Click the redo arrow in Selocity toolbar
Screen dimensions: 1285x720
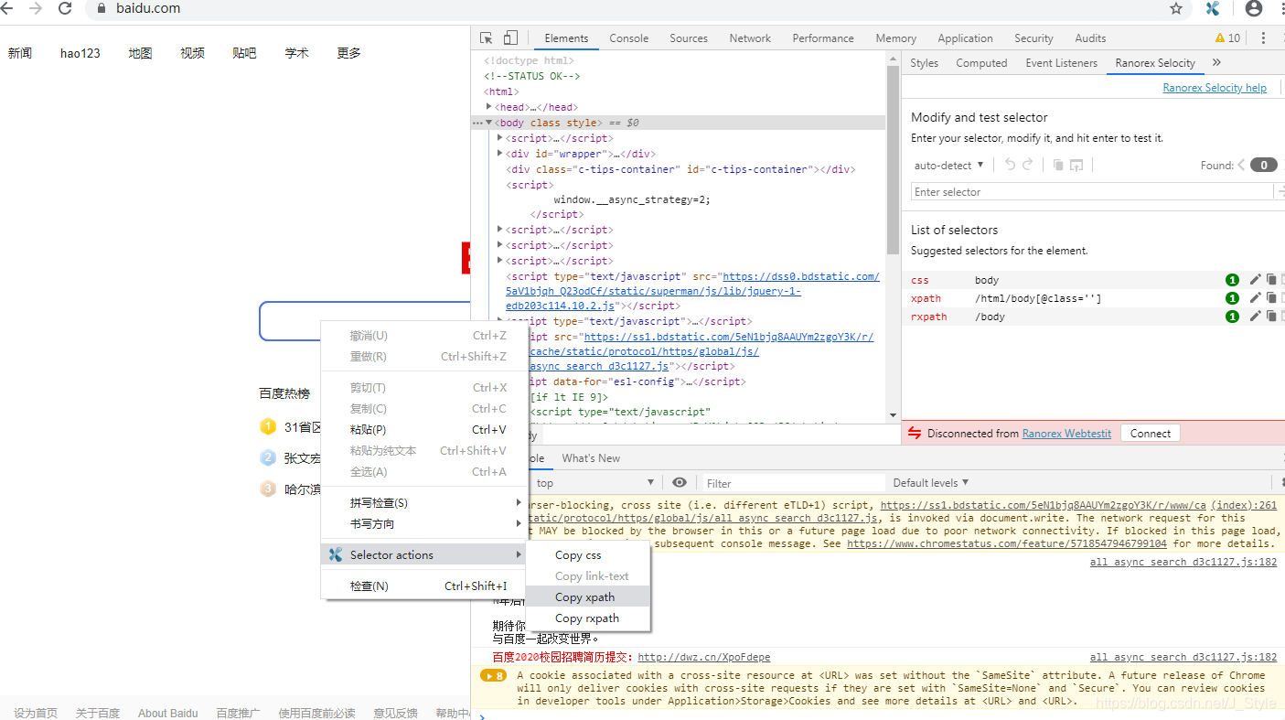pyautogui.click(x=1027, y=165)
